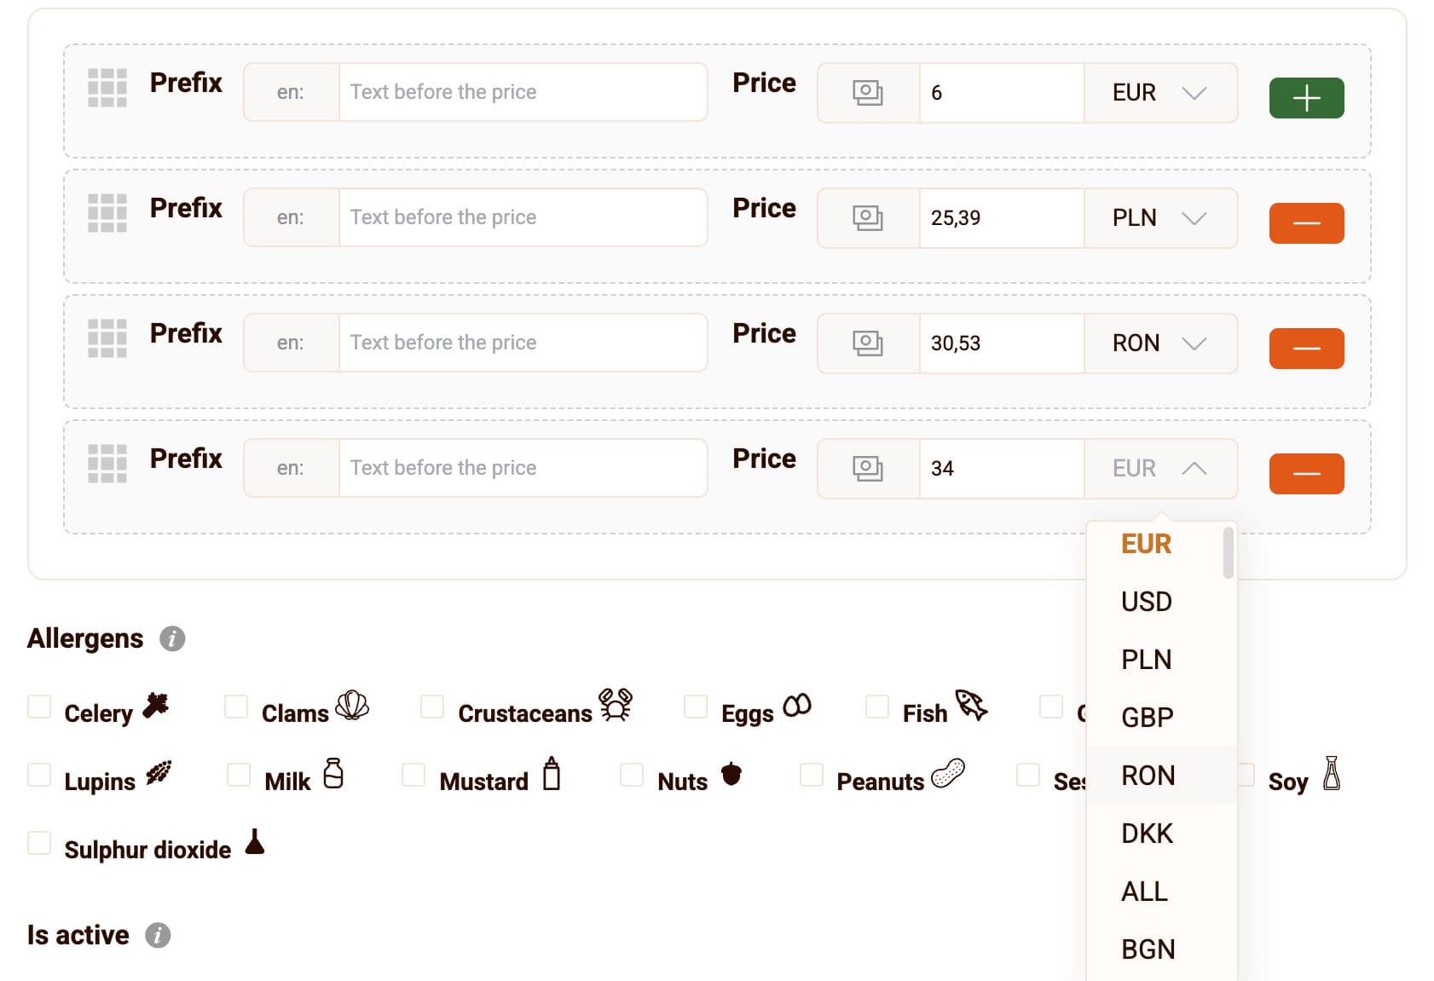
Task: Click the info icon beside Is active
Action: coord(158,935)
